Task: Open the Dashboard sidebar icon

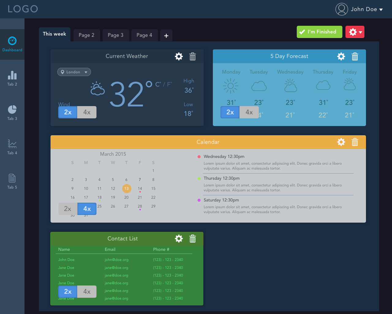Action: coord(12,41)
